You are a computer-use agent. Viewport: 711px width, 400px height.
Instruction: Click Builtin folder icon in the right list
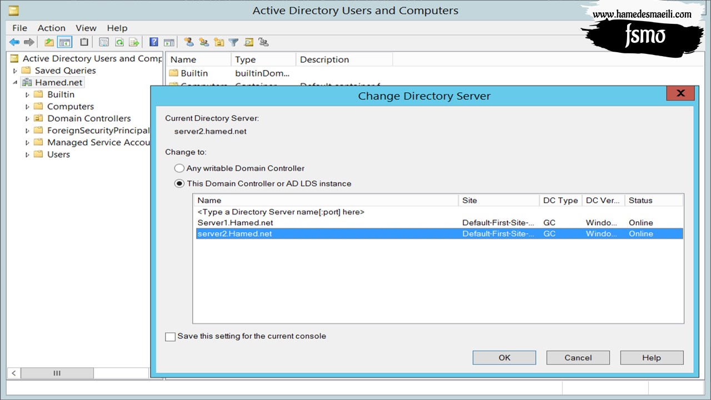[x=173, y=73]
